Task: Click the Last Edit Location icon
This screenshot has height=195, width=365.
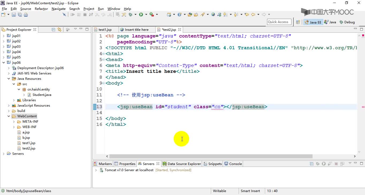Action: [247, 14]
